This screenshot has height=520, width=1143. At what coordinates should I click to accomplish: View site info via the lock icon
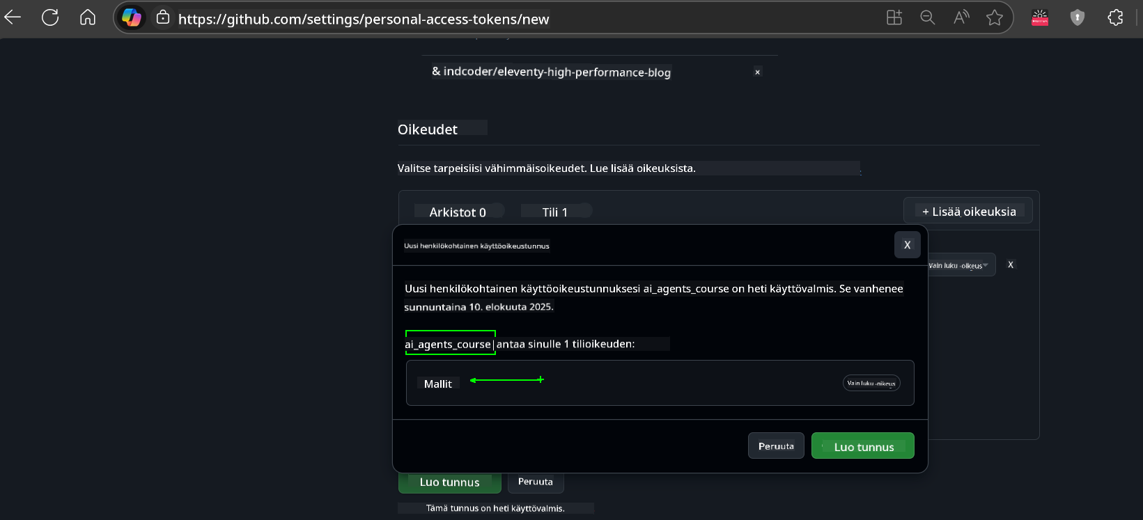(163, 17)
